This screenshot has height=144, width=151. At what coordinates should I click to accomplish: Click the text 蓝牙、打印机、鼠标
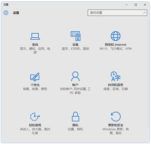[75, 49]
